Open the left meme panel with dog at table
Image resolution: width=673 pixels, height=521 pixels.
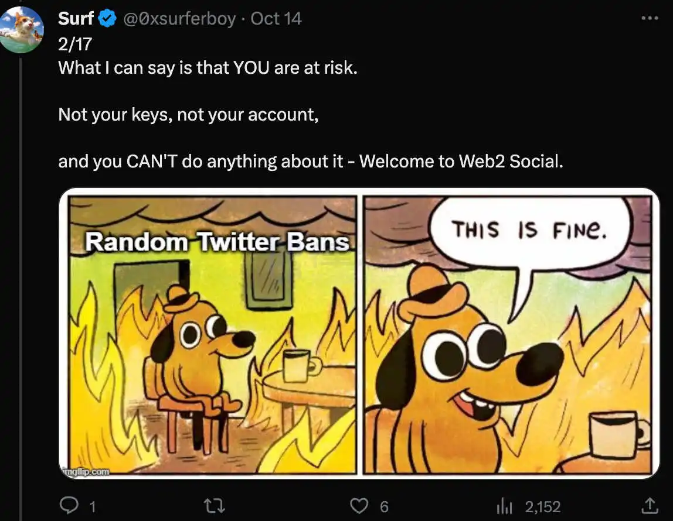point(211,351)
